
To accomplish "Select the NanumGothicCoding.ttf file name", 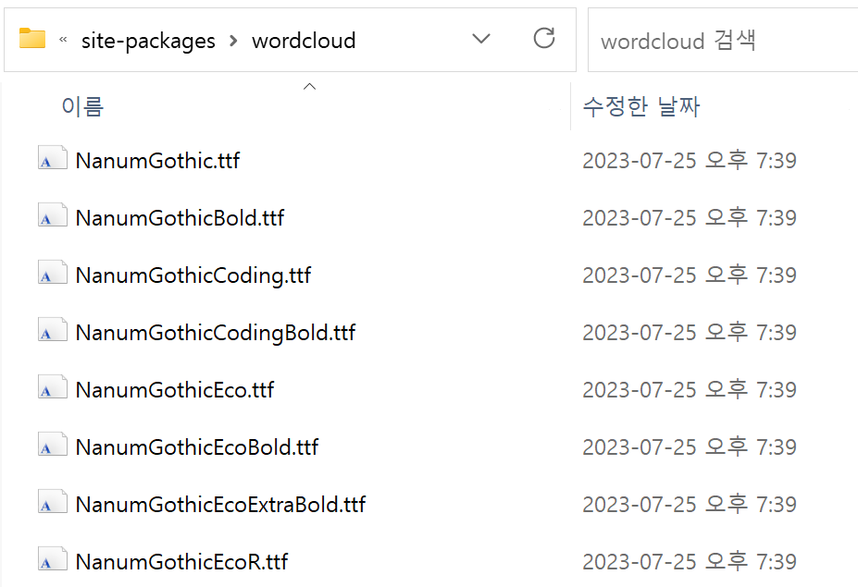I will click(x=193, y=275).
